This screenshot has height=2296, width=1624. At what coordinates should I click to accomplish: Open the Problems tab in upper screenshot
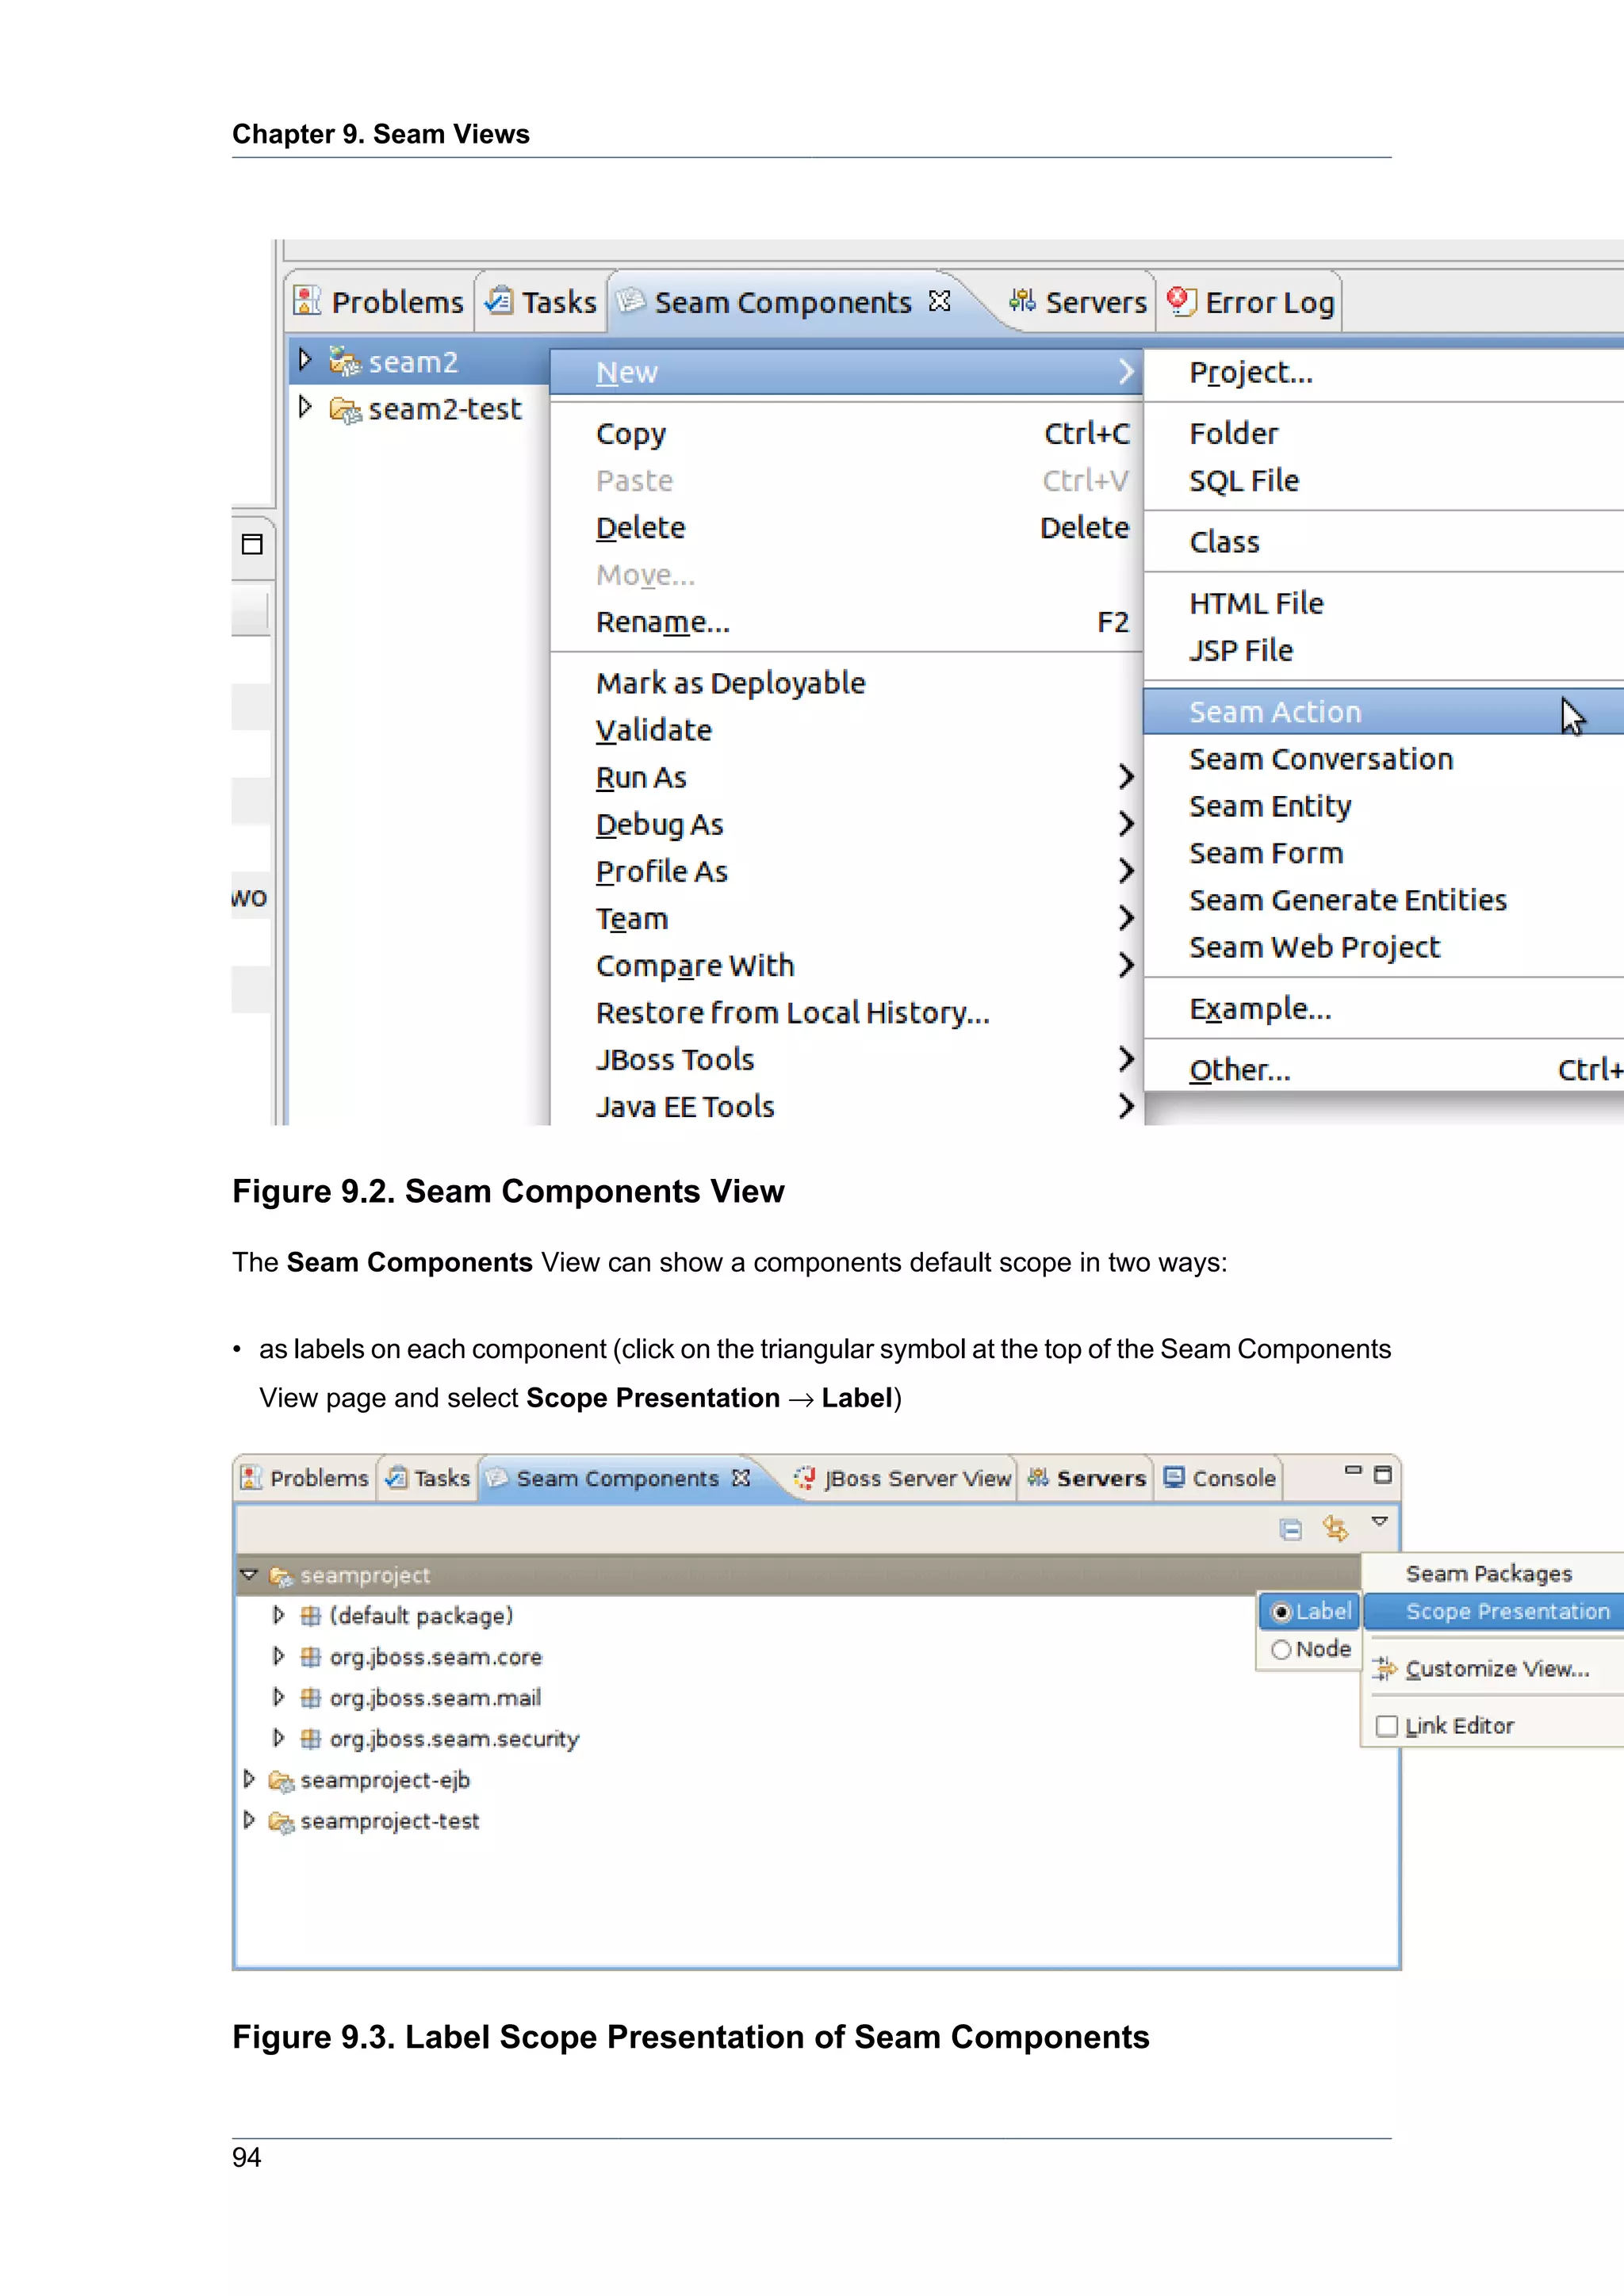379,302
